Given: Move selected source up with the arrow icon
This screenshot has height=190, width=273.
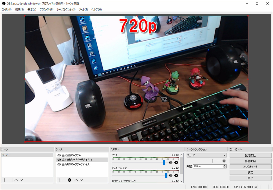Looking at the screenshot, I should point(76,180).
